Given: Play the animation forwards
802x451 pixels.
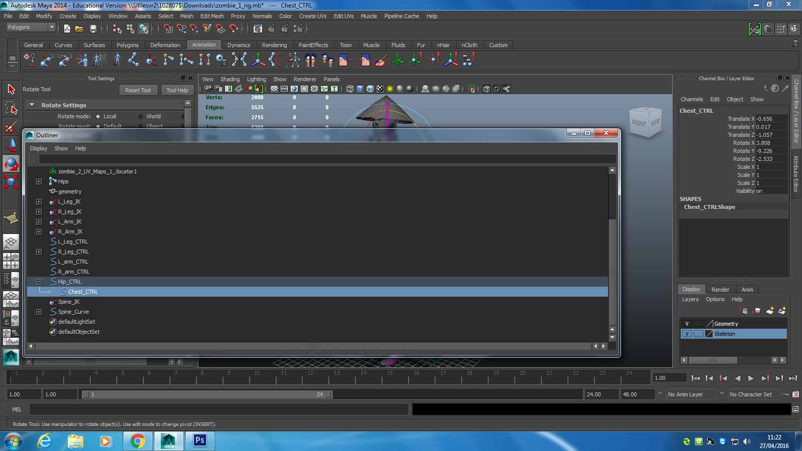Looking at the screenshot, I should (x=751, y=378).
